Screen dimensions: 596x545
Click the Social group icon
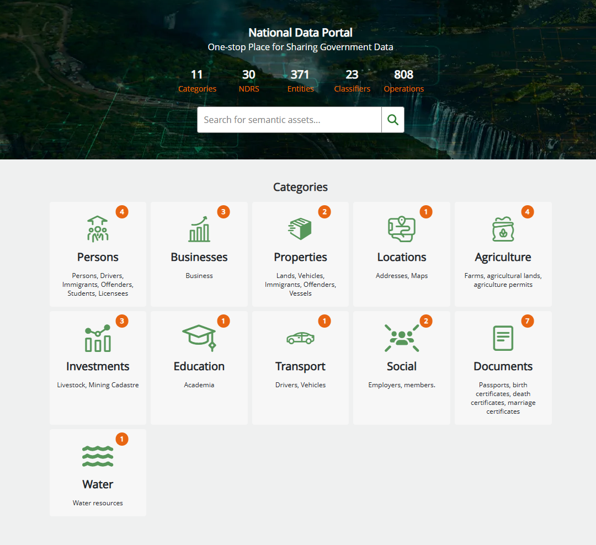[401, 338]
